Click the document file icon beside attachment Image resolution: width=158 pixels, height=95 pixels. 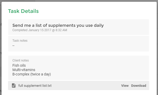coord(14,85)
